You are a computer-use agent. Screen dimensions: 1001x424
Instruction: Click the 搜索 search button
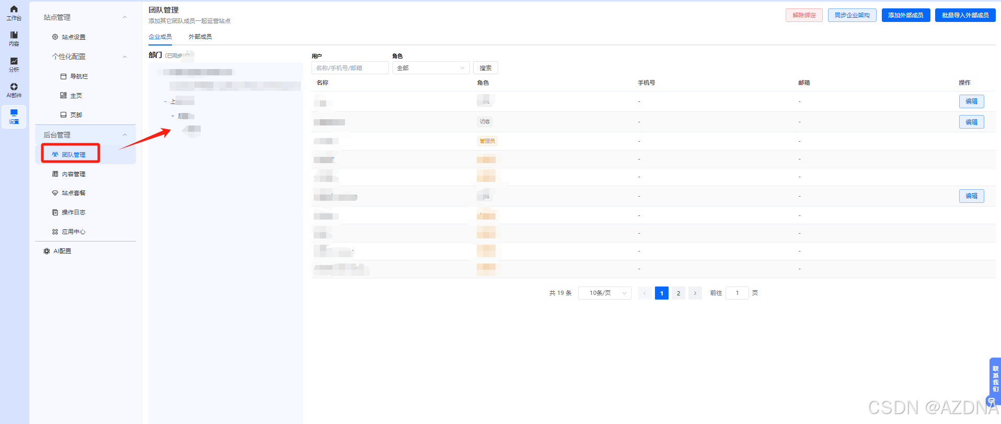[x=486, y=68]
